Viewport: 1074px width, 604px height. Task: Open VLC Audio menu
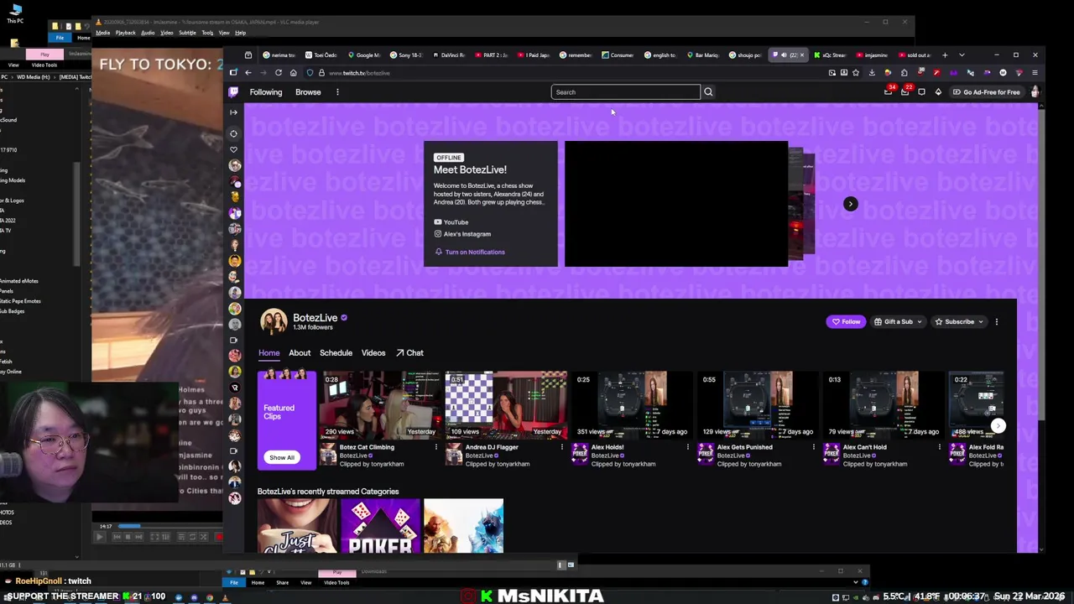[148, 33]
